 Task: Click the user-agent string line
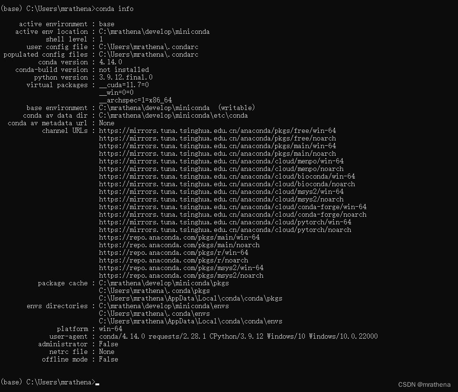(238, 336)
